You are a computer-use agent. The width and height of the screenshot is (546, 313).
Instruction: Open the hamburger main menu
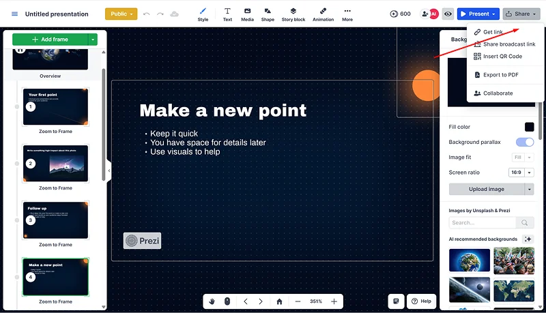click(x=14, y=14)
